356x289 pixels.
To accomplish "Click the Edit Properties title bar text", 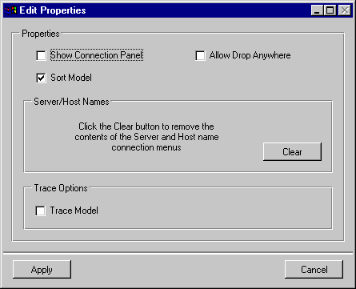I will (53, 10).
